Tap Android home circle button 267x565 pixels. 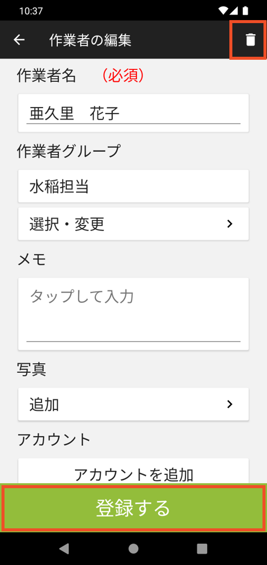(x=133, y=548)
